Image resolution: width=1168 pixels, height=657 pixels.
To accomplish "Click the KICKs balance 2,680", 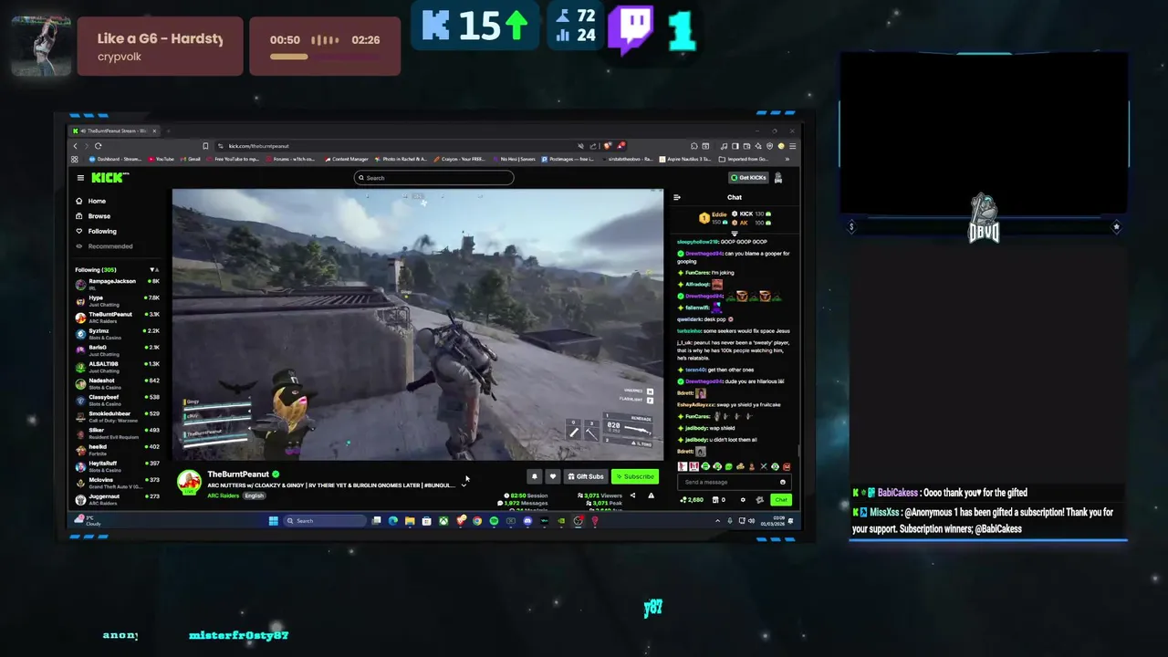I will click(692, 500).
